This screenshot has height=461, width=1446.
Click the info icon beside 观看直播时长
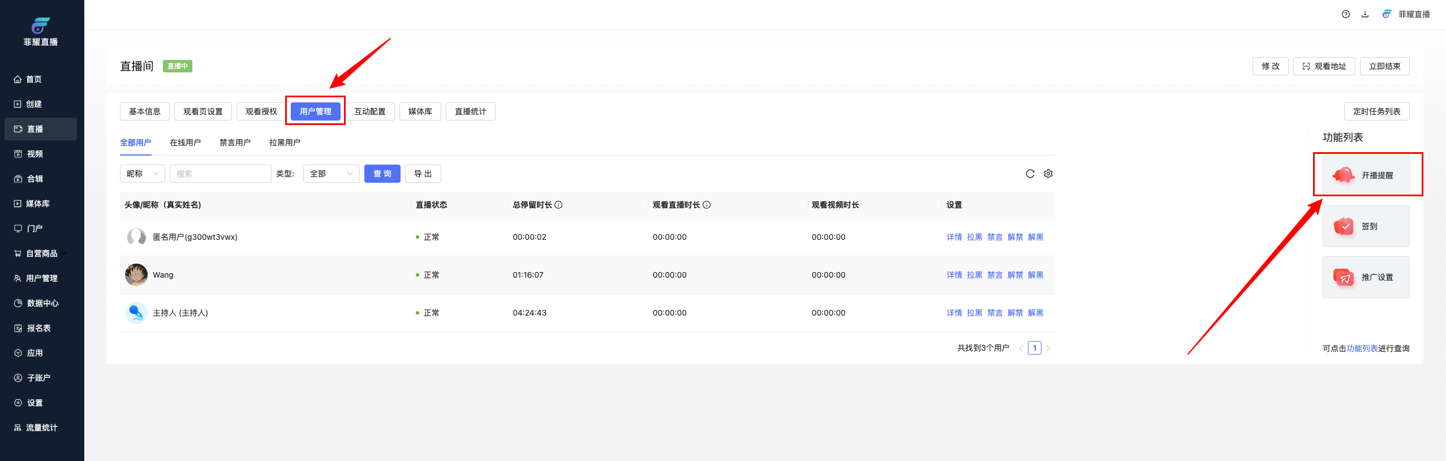(x=707, y=205)
